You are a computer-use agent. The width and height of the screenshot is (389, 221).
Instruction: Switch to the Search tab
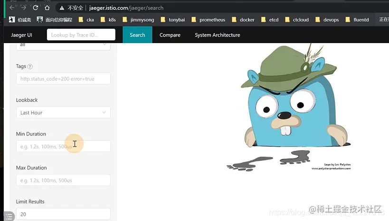tap(137, 35)
